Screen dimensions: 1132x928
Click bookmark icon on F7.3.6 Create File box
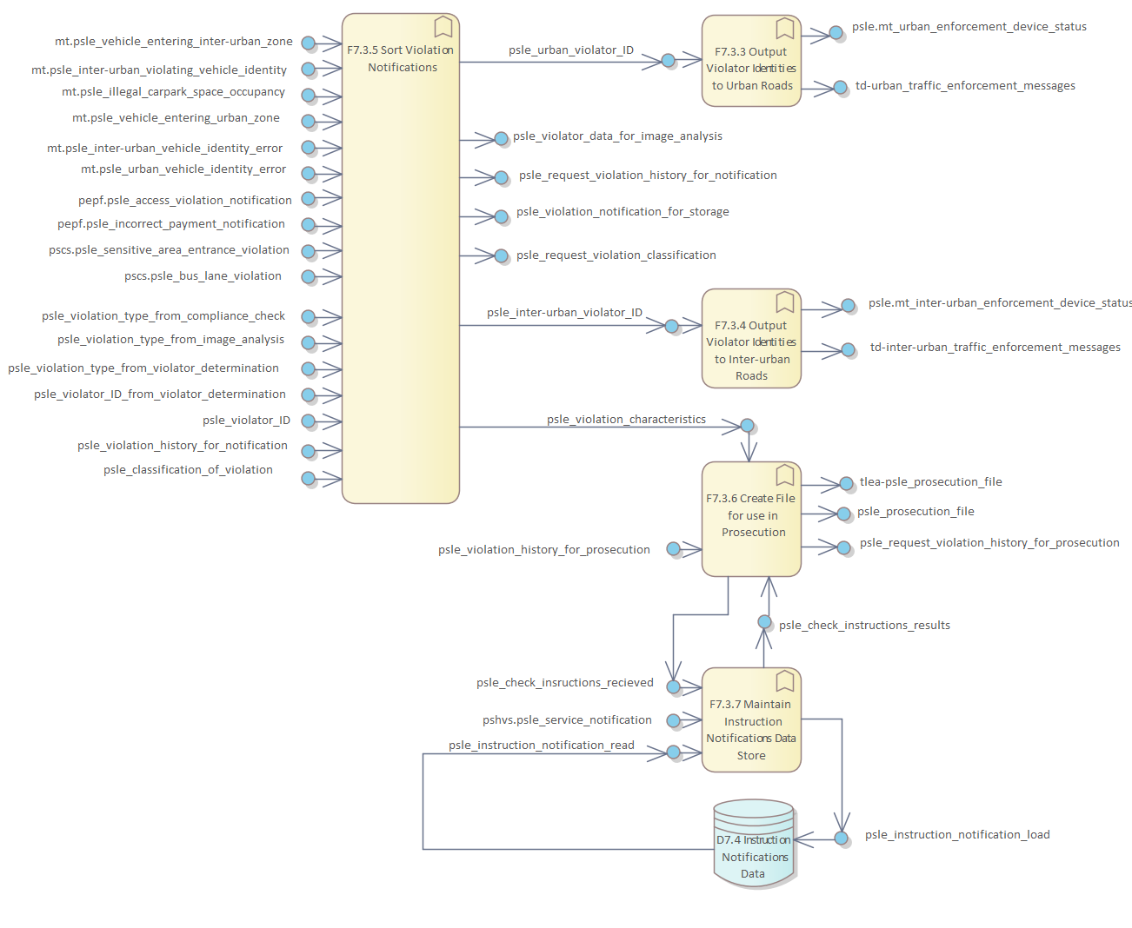coord(785,475)
